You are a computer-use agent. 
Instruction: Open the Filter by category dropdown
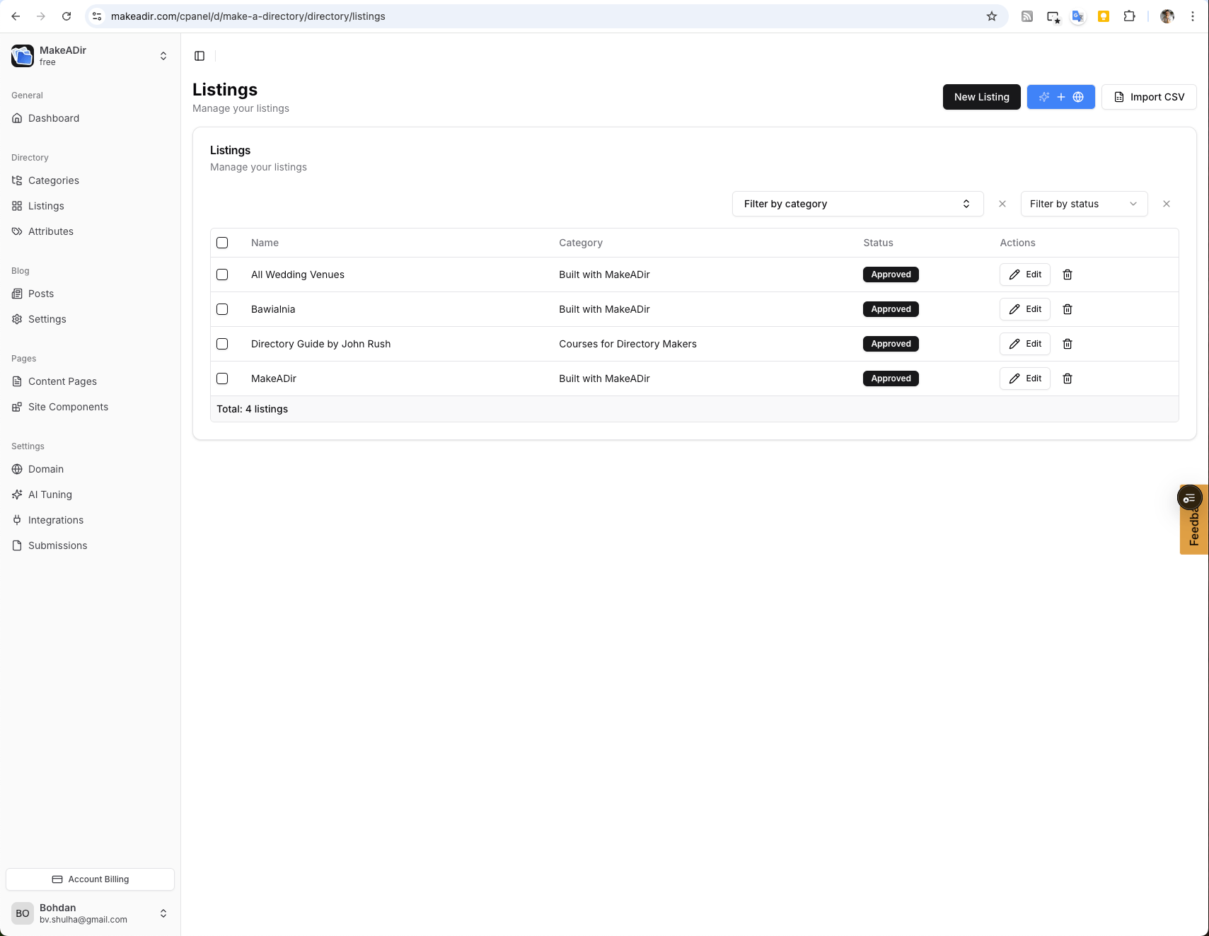pos(857,204)
